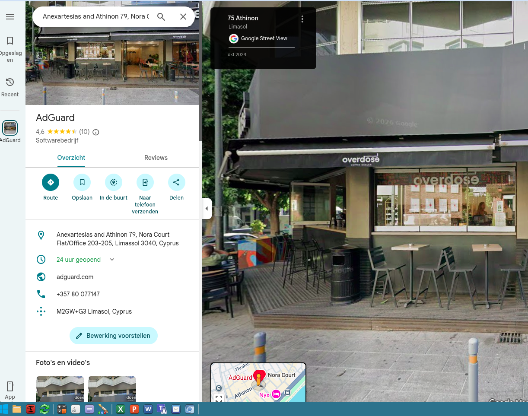
Task: Open the Chromium browser taskbar icon
Action: click(x=190, y=409)
